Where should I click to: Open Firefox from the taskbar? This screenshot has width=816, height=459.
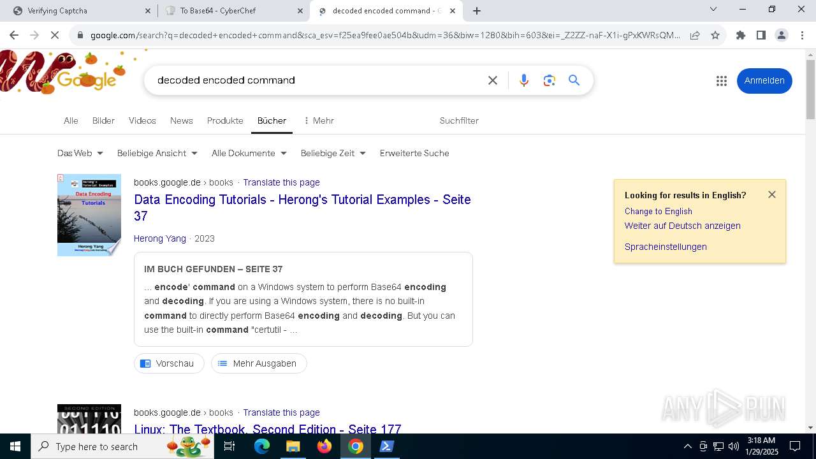click(324, 446)
